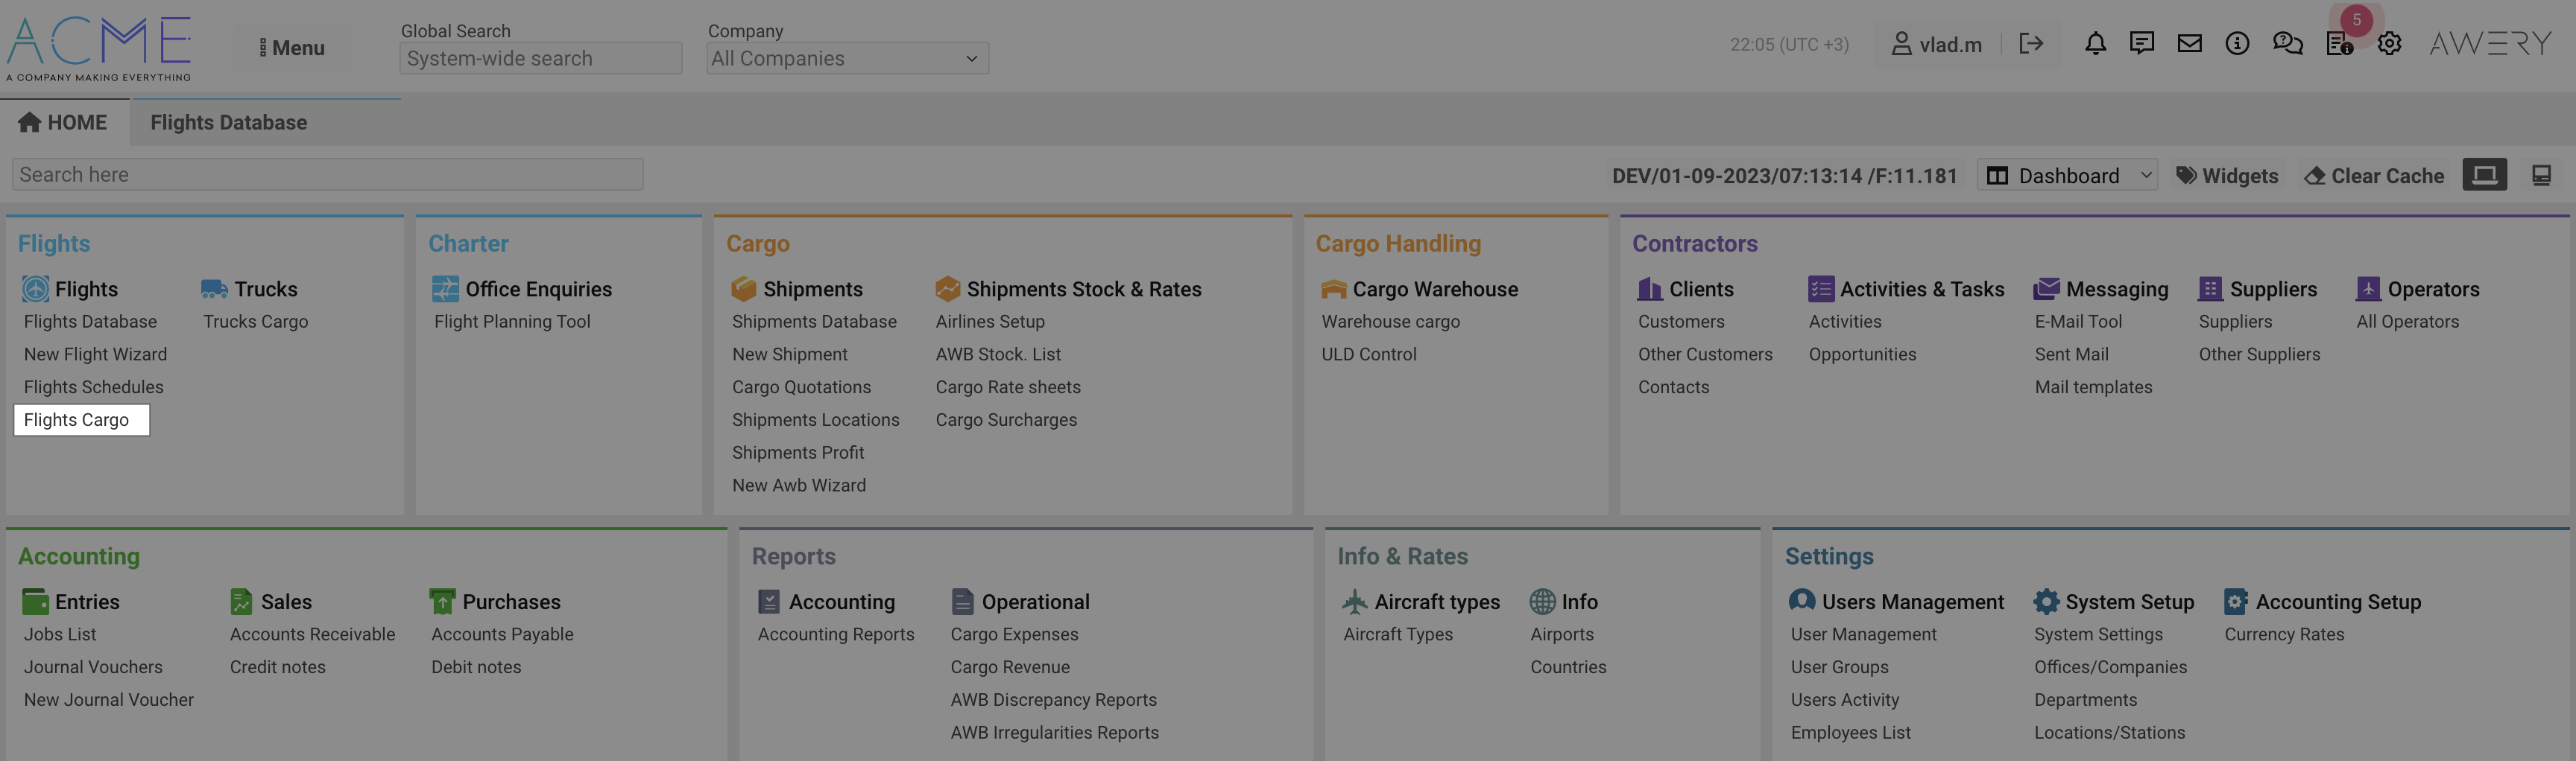
Task: Switch to the HOME tab
Action: pyautogui.click(x=63, y=122)
